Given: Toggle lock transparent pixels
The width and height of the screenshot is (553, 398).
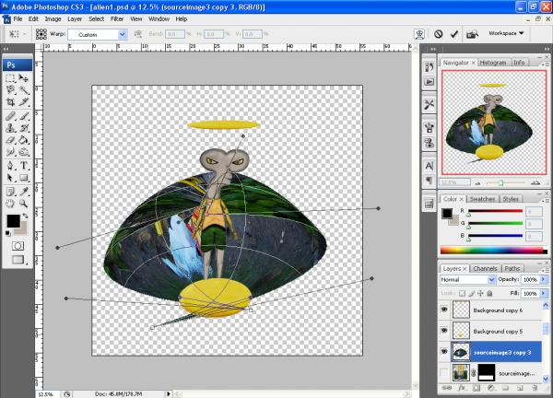Looking at the screenshot, I should pos(462,293).
